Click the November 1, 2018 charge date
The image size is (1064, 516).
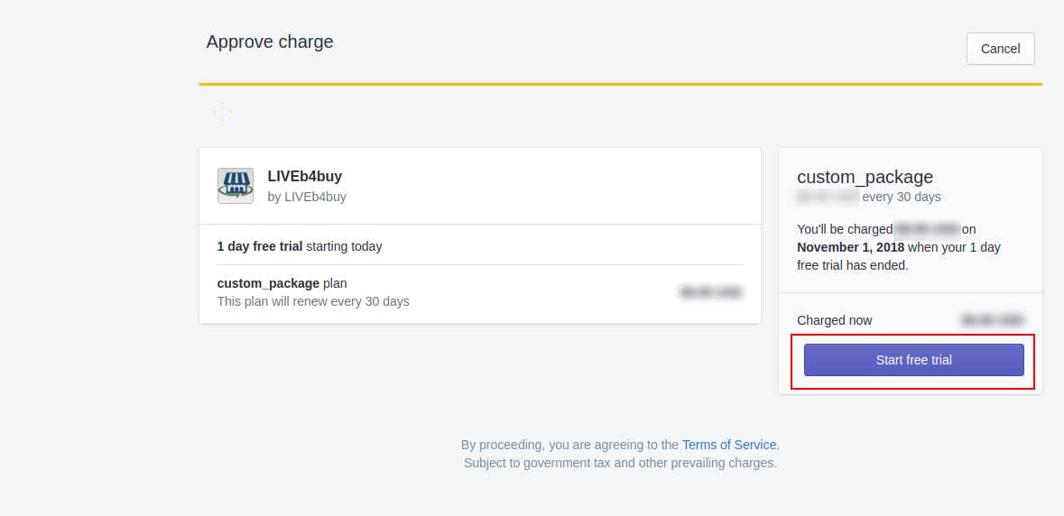[x=850, y=247]
